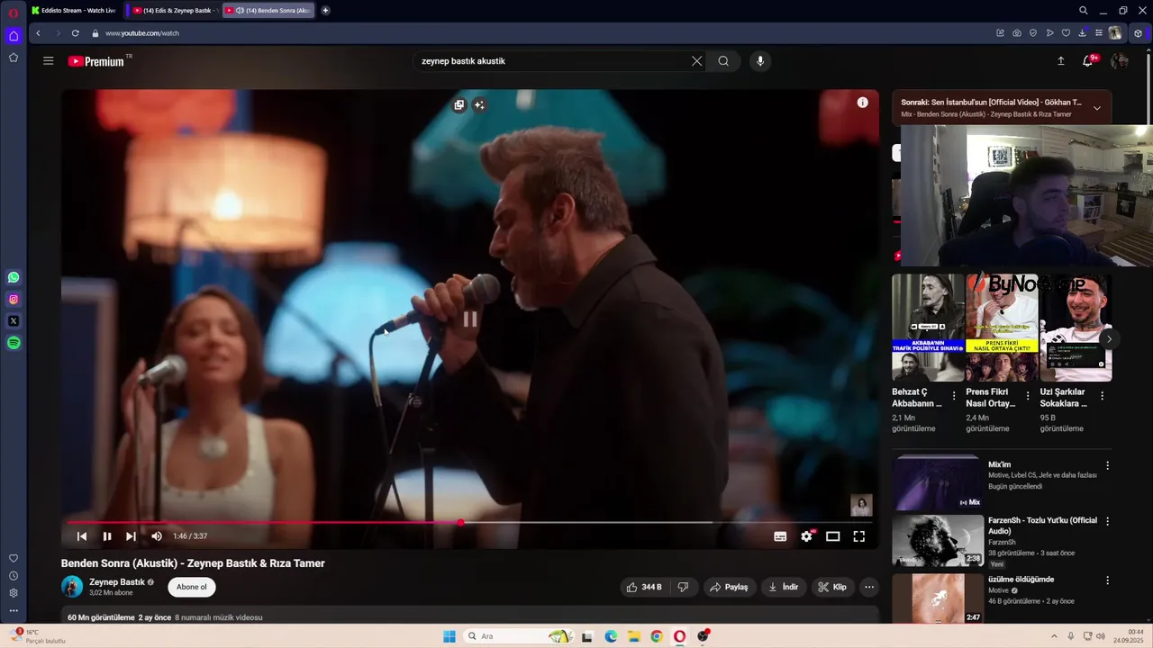This screenshot has width=1153, height=648.
Task: Open Chrome from taskbar
Action: pyautogui.click(x=657, y=636)
